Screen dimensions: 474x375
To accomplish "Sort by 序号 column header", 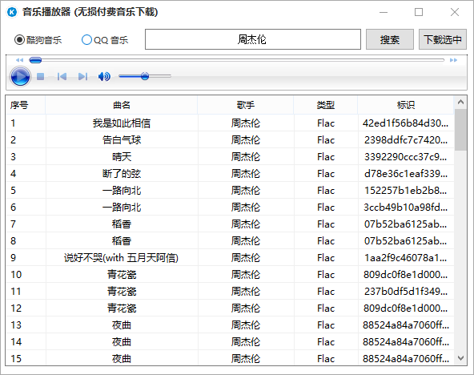I will click(26, 105).
